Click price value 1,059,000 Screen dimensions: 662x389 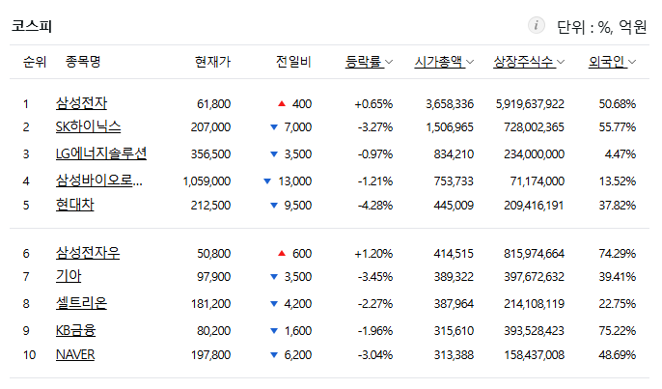pyautogui.click(x=207, y=181)
